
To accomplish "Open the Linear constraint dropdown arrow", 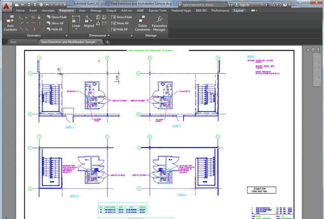I will pos(76,30).
